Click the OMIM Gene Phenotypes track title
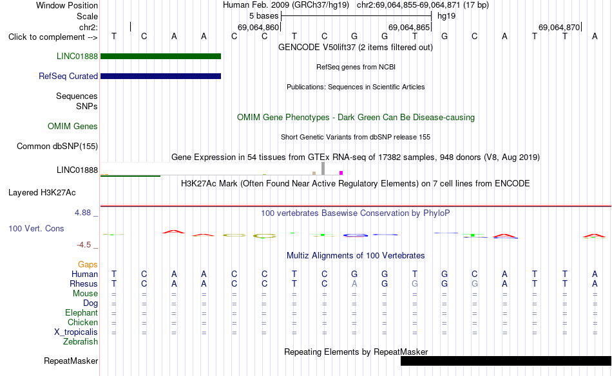This screenshot has height=376, width=612. [356, 117]
